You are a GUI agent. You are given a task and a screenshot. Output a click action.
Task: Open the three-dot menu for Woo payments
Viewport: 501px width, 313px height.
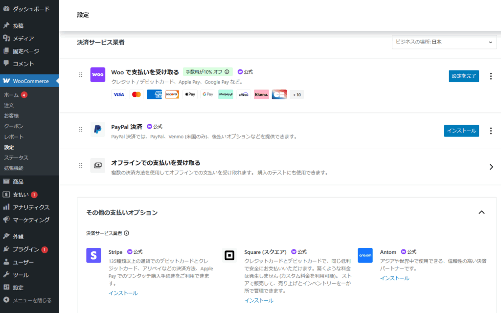(491, 76)
